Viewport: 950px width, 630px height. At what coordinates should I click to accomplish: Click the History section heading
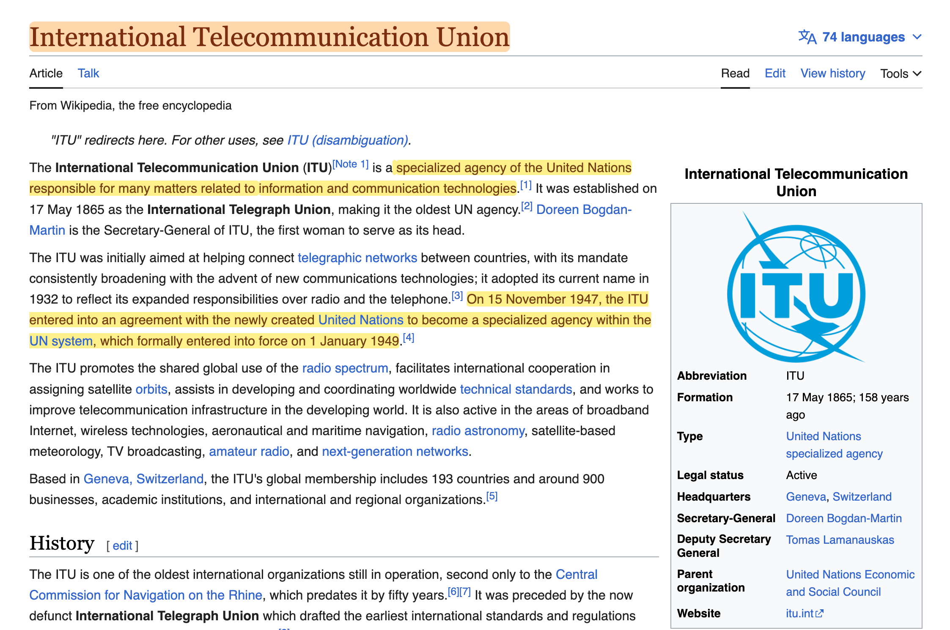tap(62, 543)
